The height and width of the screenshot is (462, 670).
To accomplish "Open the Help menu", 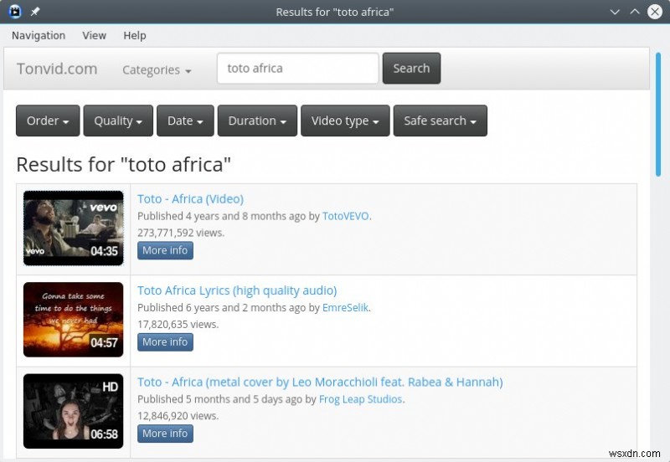I will tap(135, 35).
